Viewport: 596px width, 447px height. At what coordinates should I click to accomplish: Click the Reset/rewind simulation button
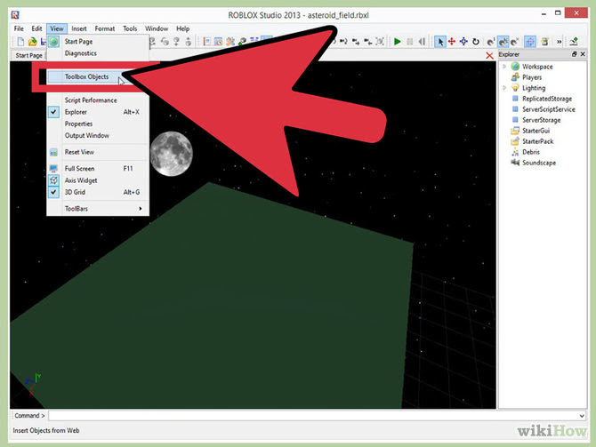point(422,42)
